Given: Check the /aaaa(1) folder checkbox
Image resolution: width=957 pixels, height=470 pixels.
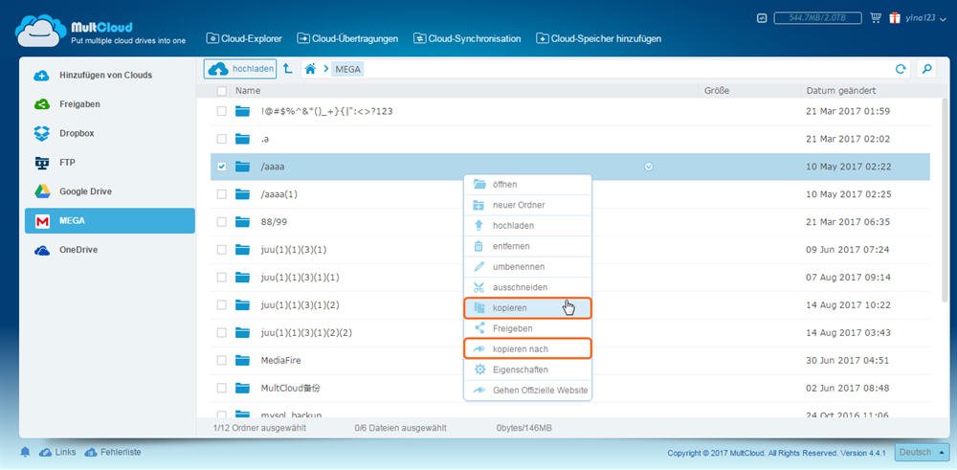Looking at the screenshot, I should [222, 194].
